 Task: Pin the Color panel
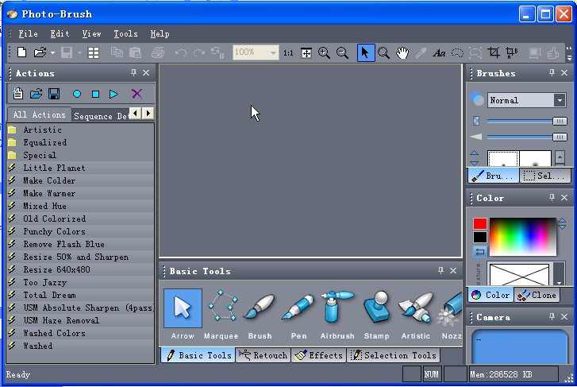[x=552, y=198]
